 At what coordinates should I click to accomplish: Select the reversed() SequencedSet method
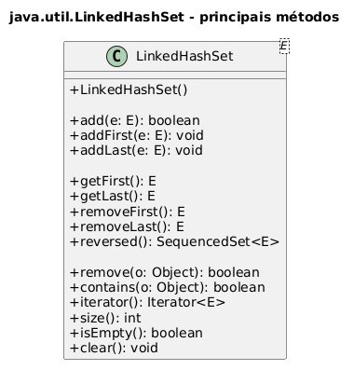(x=174, y=241)
